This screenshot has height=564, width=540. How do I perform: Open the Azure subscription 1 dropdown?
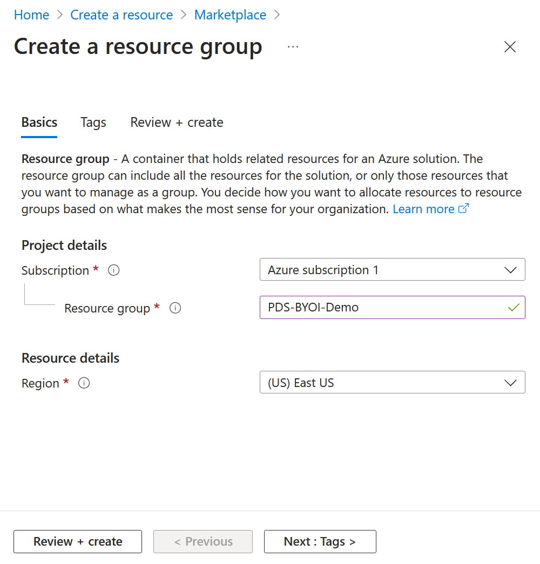pos(392,269)
